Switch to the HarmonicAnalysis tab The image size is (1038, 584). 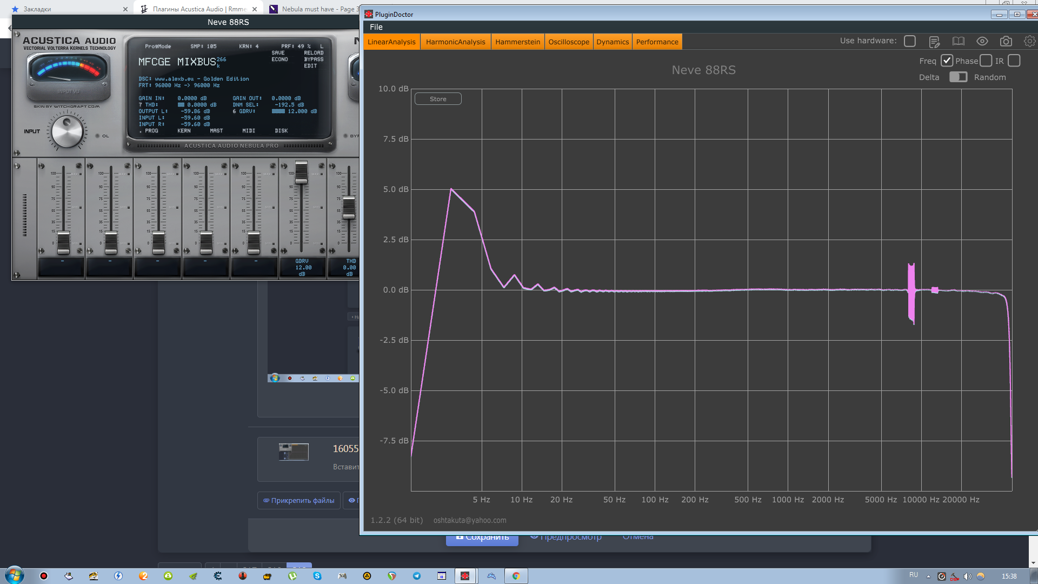tap(455, 42)
